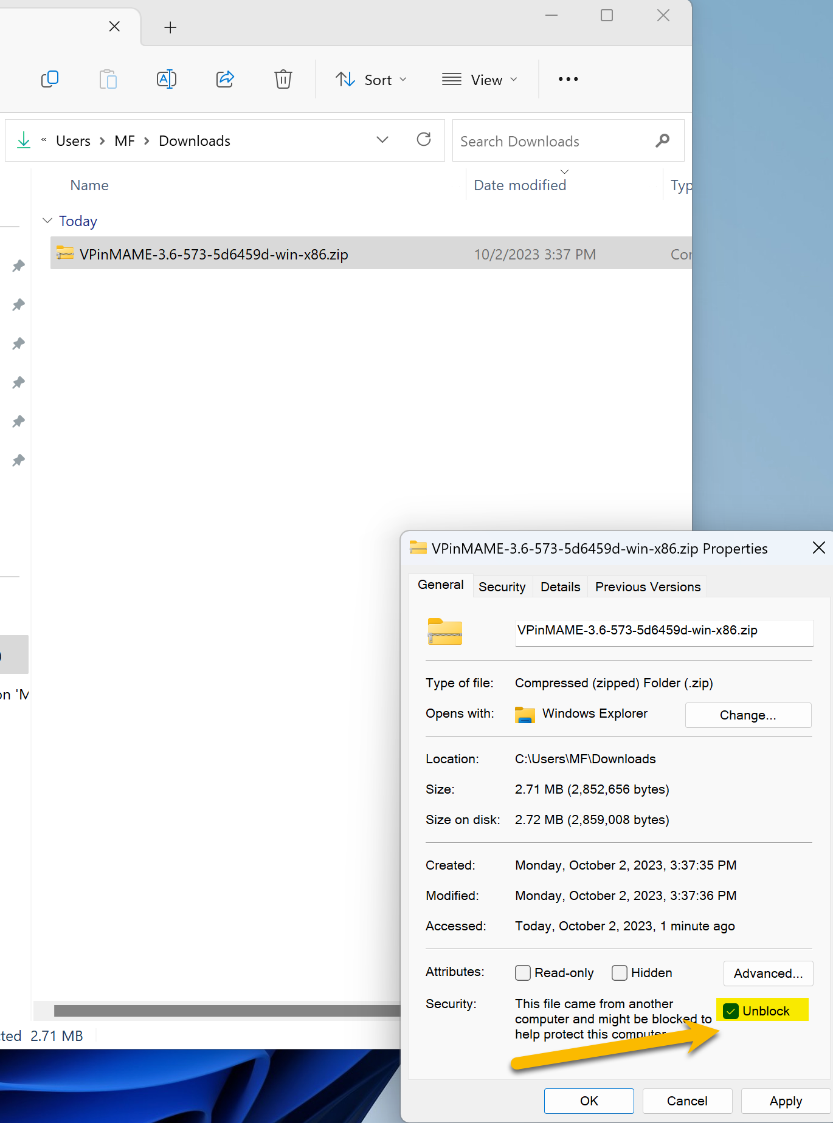The image size is (833, 1123).
Task: Click the Users breadcrumb
Action: 73,141
